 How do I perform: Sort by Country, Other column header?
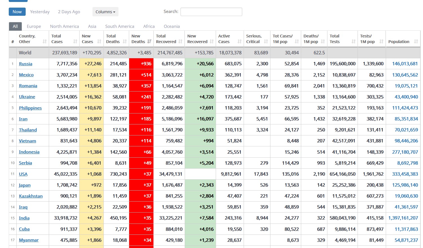(x=27, y=39)
